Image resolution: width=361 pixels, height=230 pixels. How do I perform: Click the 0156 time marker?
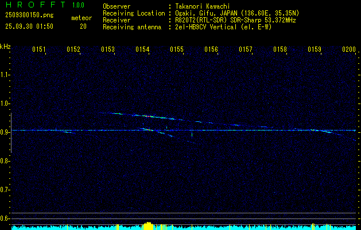point(211,49)
